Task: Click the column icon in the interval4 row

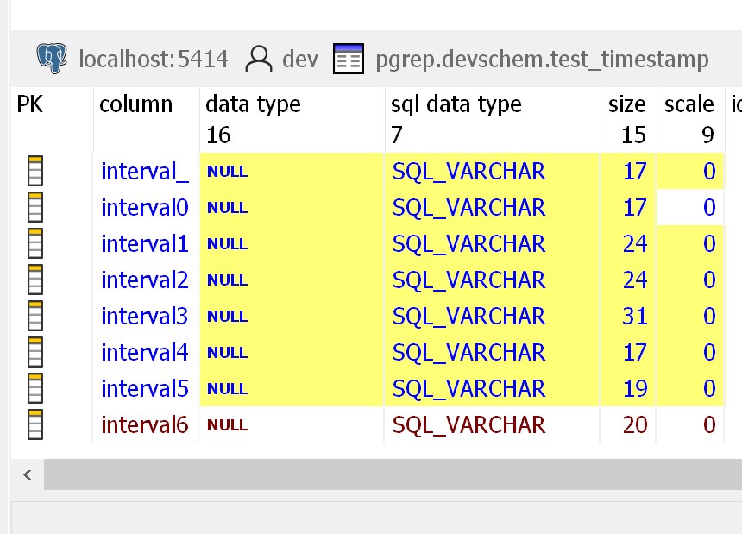Action: [x=35, y=352]
